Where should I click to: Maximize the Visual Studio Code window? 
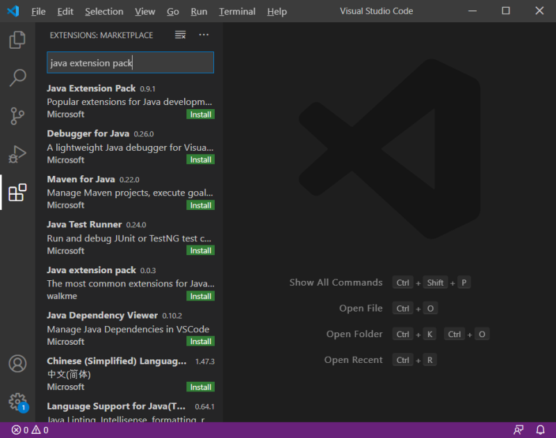point(506,11)
